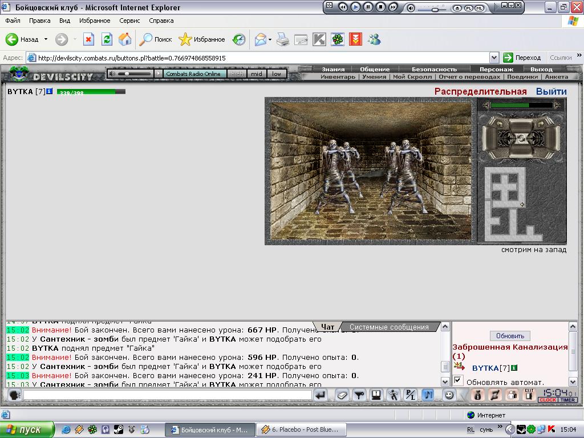Screen dimensions: 584x438
Task: Switch the bottom clock to TIMER mode
Action: pos(567,400)
